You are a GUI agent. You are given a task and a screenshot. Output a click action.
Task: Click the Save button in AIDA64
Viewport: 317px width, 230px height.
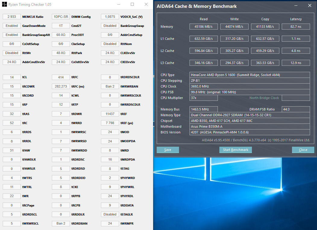click(168, 150)
